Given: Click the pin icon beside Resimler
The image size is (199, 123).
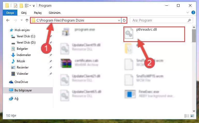Looking at the screenshot, I should [x=51, y=67].
